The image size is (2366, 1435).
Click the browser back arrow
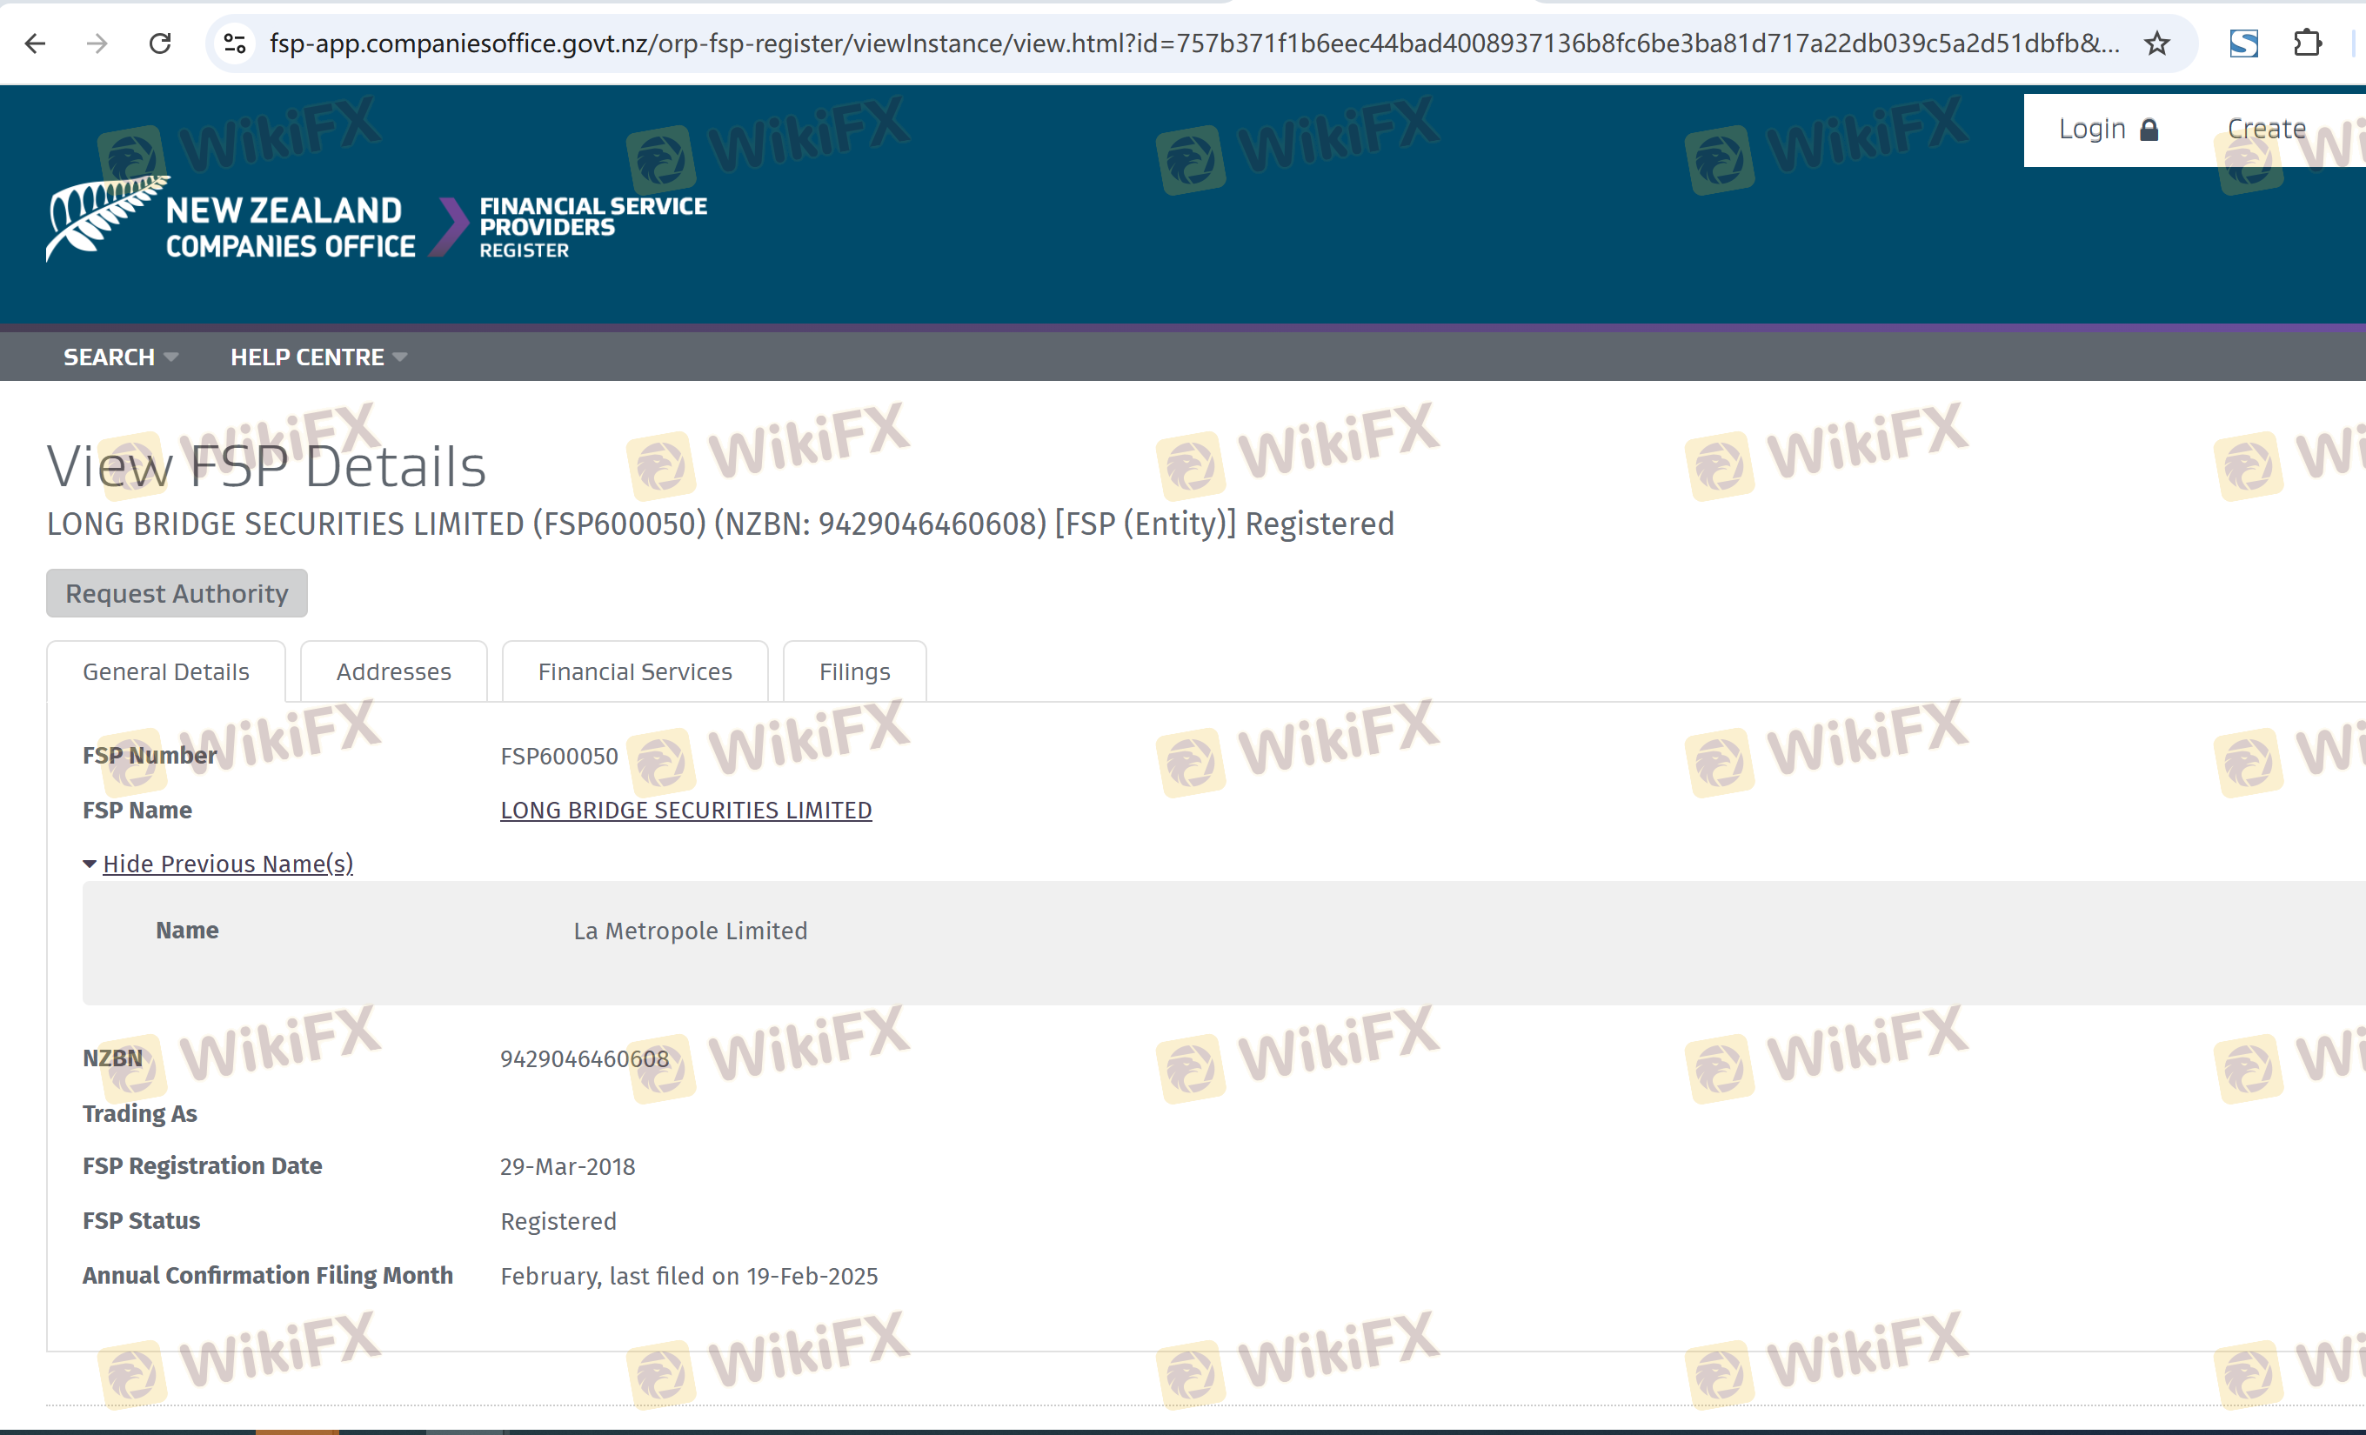coord(36,43)
